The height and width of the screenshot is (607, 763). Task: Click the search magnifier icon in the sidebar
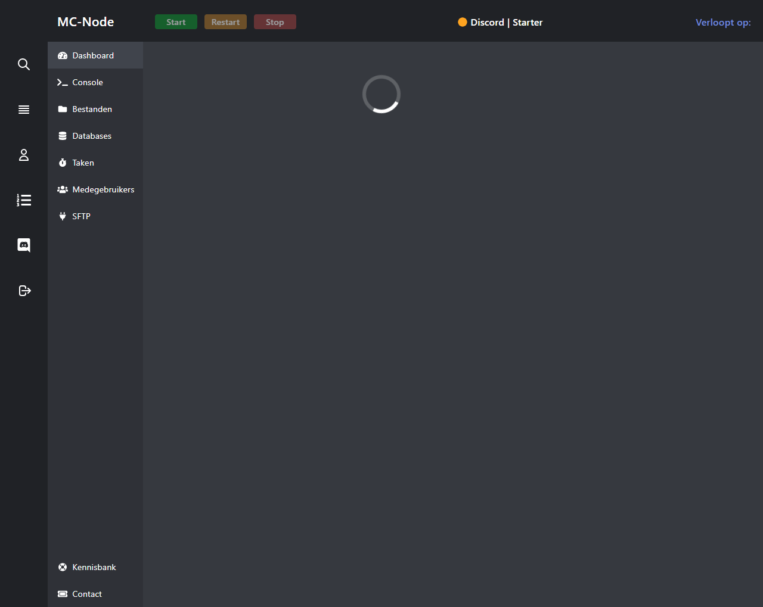click(x=24, y=64)
